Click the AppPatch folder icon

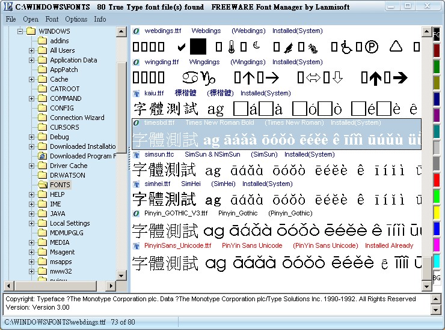[x=43, y=70]
